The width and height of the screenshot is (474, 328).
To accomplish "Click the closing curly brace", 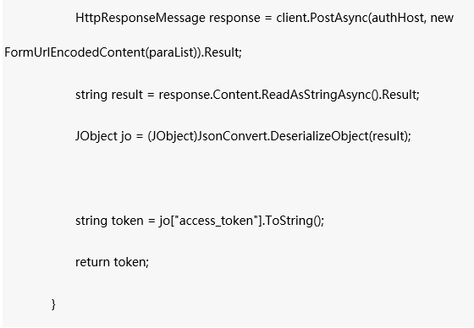I will [x=54, y=304].
